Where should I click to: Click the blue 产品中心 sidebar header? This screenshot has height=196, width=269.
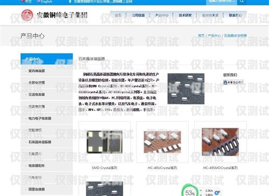point(47,59)
